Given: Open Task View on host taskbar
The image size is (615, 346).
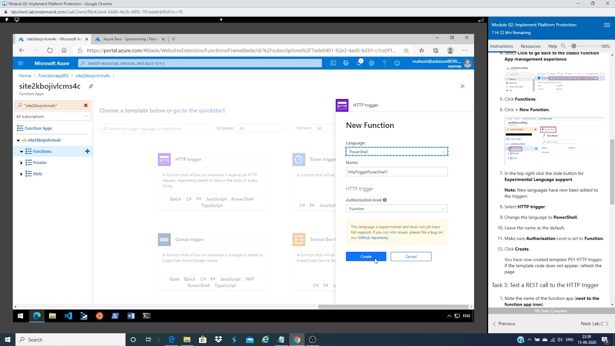Looking at the screenshot, I should (x=148, y=340).
